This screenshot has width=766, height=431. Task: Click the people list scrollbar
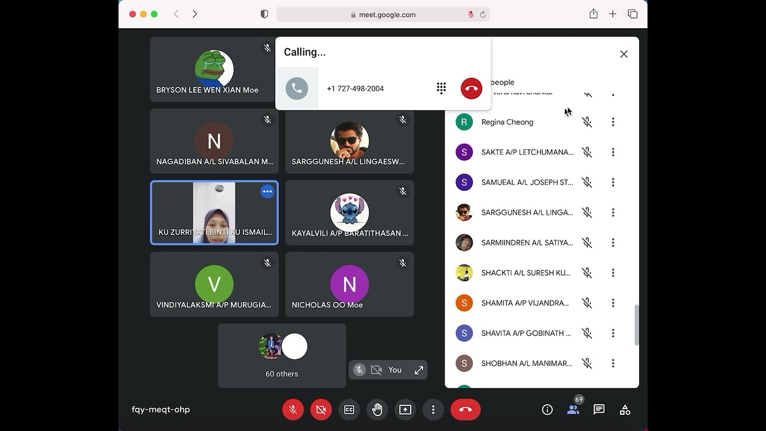[x=636, y=324]
